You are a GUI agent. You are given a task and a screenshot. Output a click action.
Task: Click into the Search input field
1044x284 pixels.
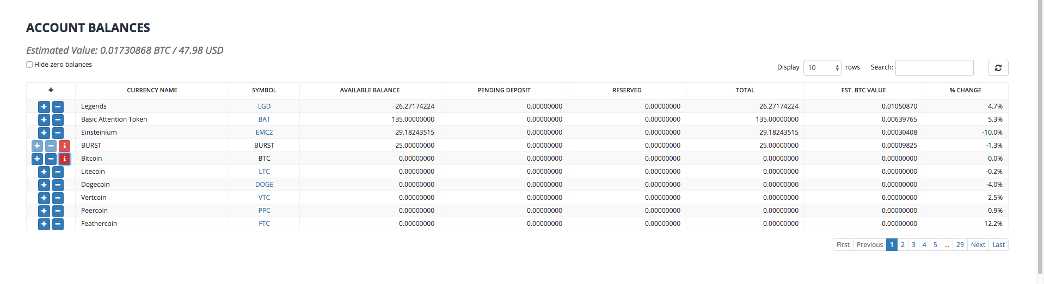(x=934, y=68)
